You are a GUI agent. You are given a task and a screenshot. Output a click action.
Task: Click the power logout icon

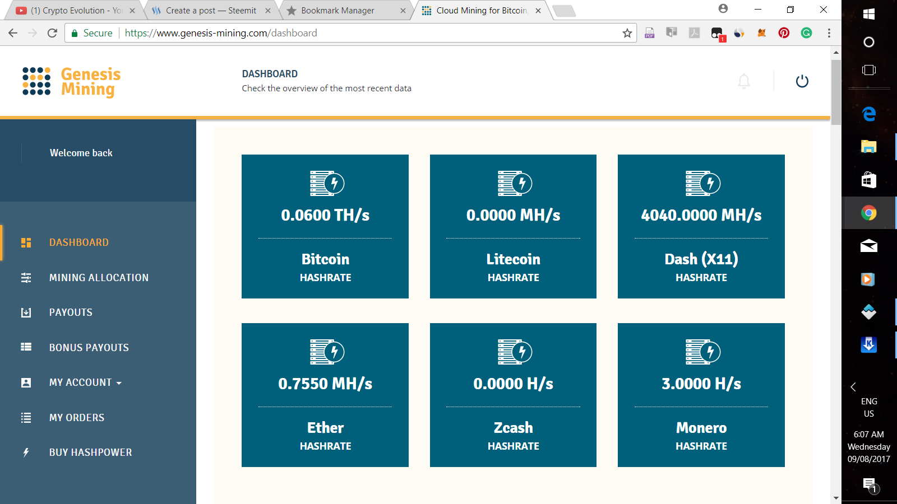tap(802, 81)
